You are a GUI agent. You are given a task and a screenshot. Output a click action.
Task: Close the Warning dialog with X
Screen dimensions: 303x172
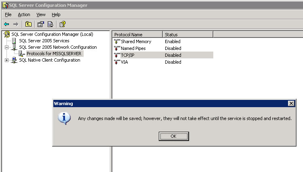[291, 104]
